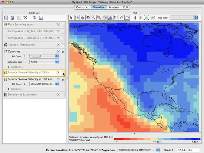Go to previous map view arrow
The height and width of the screenshot is (153, 204).
135,18
